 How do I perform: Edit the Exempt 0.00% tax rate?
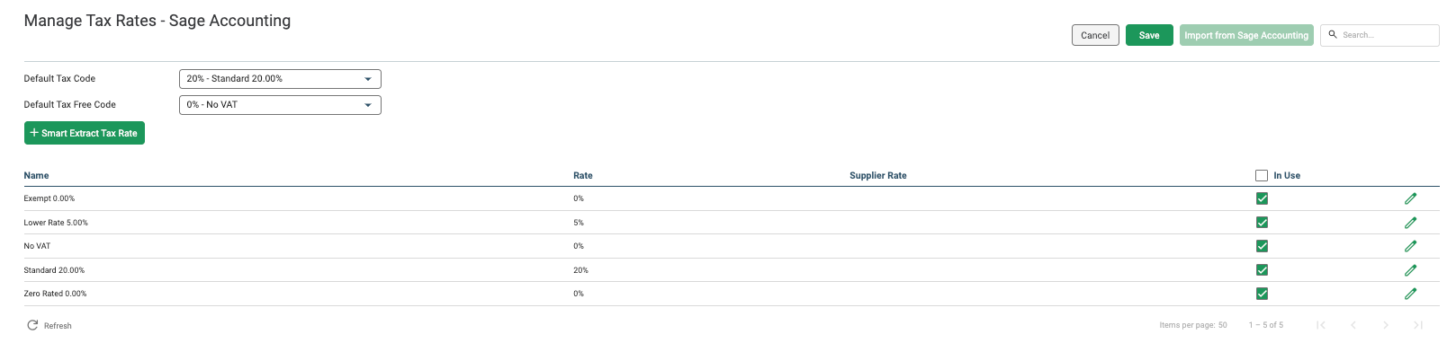pyautogui.click(x=1410, y=198)
